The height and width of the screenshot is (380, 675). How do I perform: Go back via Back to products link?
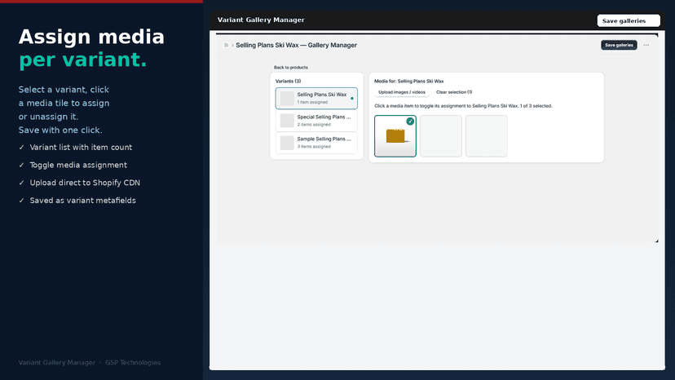290,67
